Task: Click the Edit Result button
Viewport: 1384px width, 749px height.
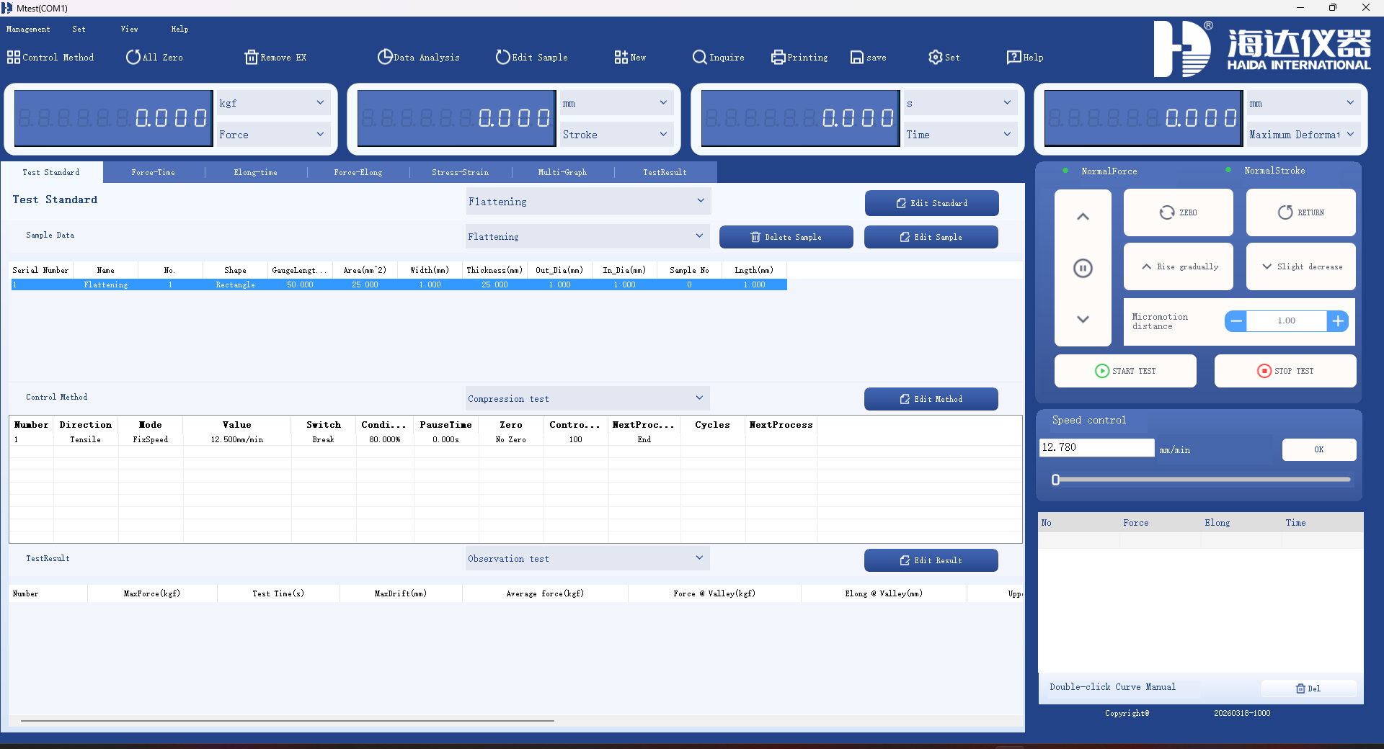Action: [931, 560]
